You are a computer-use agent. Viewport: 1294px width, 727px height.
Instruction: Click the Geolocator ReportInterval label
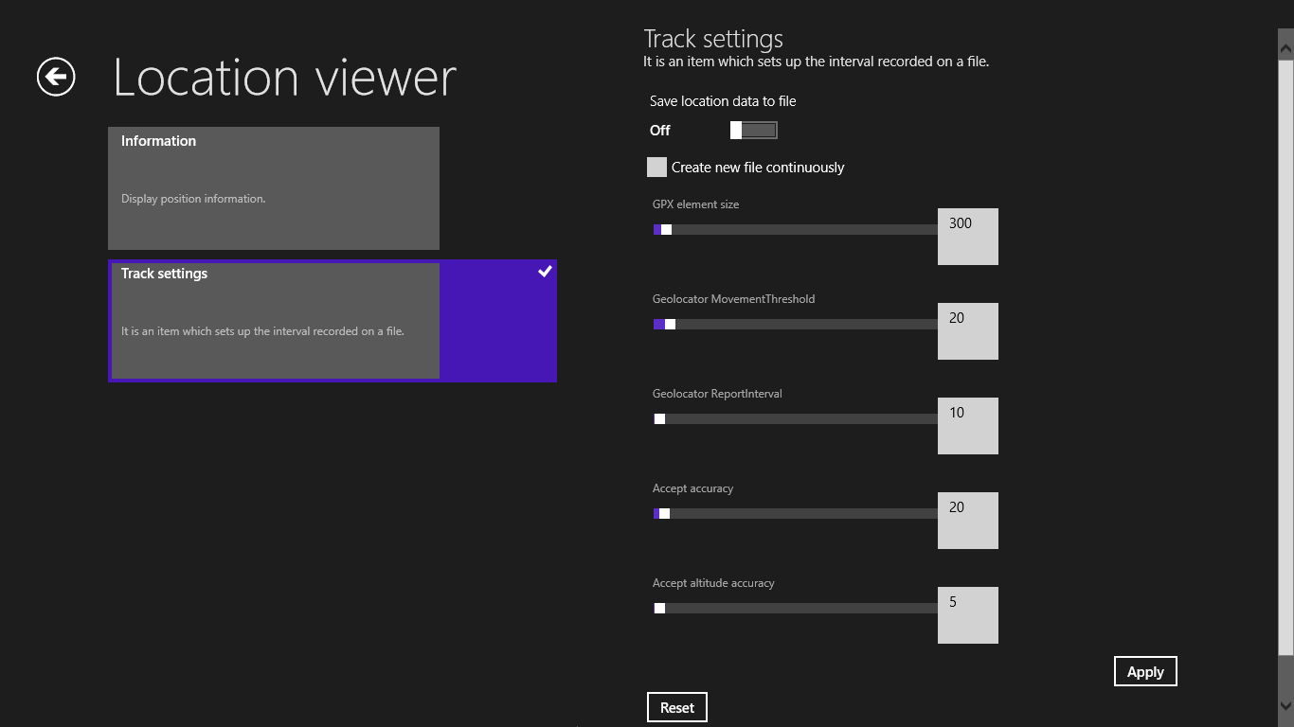pos(717,394)
